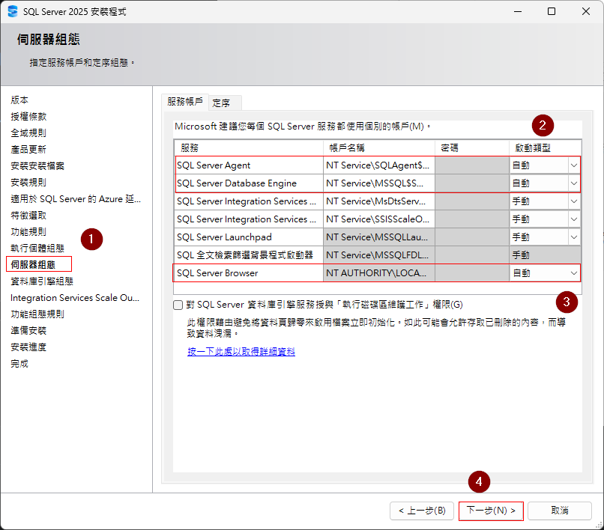The image size is (604, 530).
Task: Click 手動 startup type of full-text filter launcher
Action: pos(545,255)
